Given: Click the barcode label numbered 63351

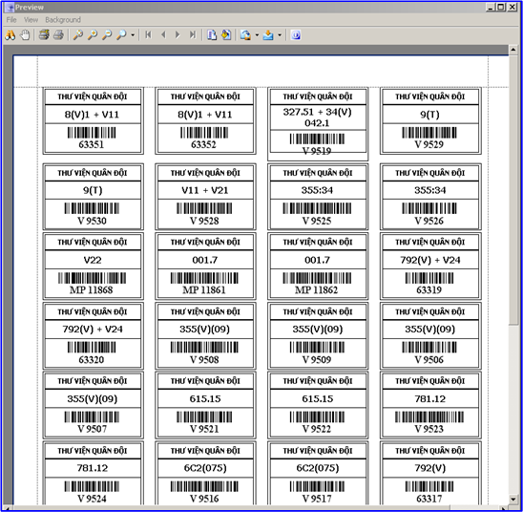Looking at the screenshot, I should pyautogui.click(x=94, y=120).
